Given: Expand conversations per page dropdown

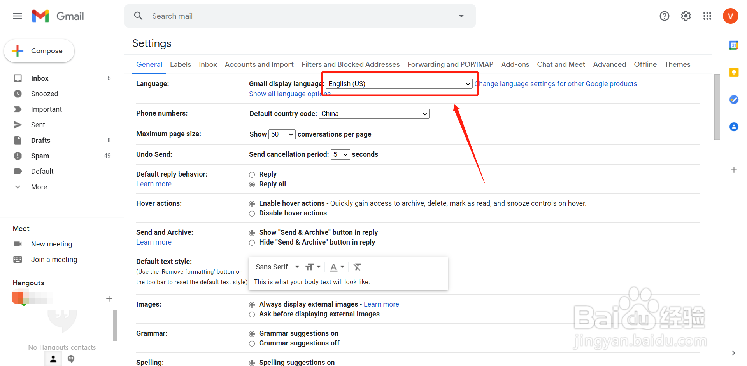Looking at the screenshot, I should pos(282,134).
